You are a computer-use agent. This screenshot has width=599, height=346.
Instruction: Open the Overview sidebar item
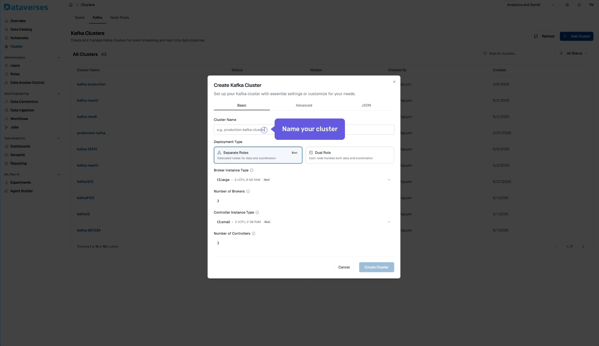(18, 21)
